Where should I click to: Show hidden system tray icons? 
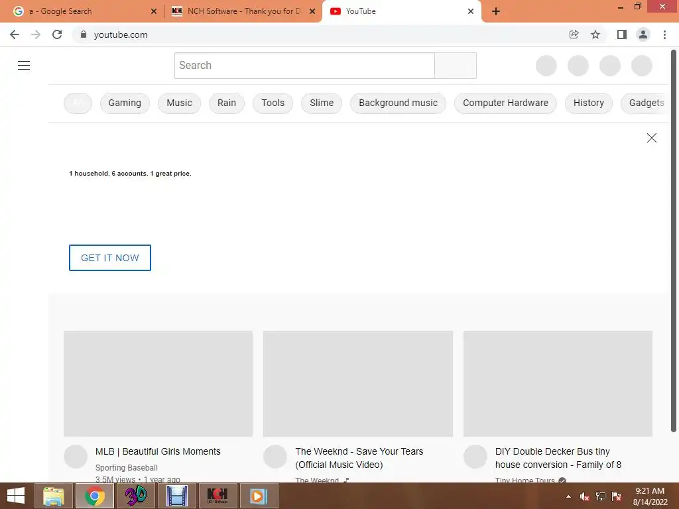568,497
